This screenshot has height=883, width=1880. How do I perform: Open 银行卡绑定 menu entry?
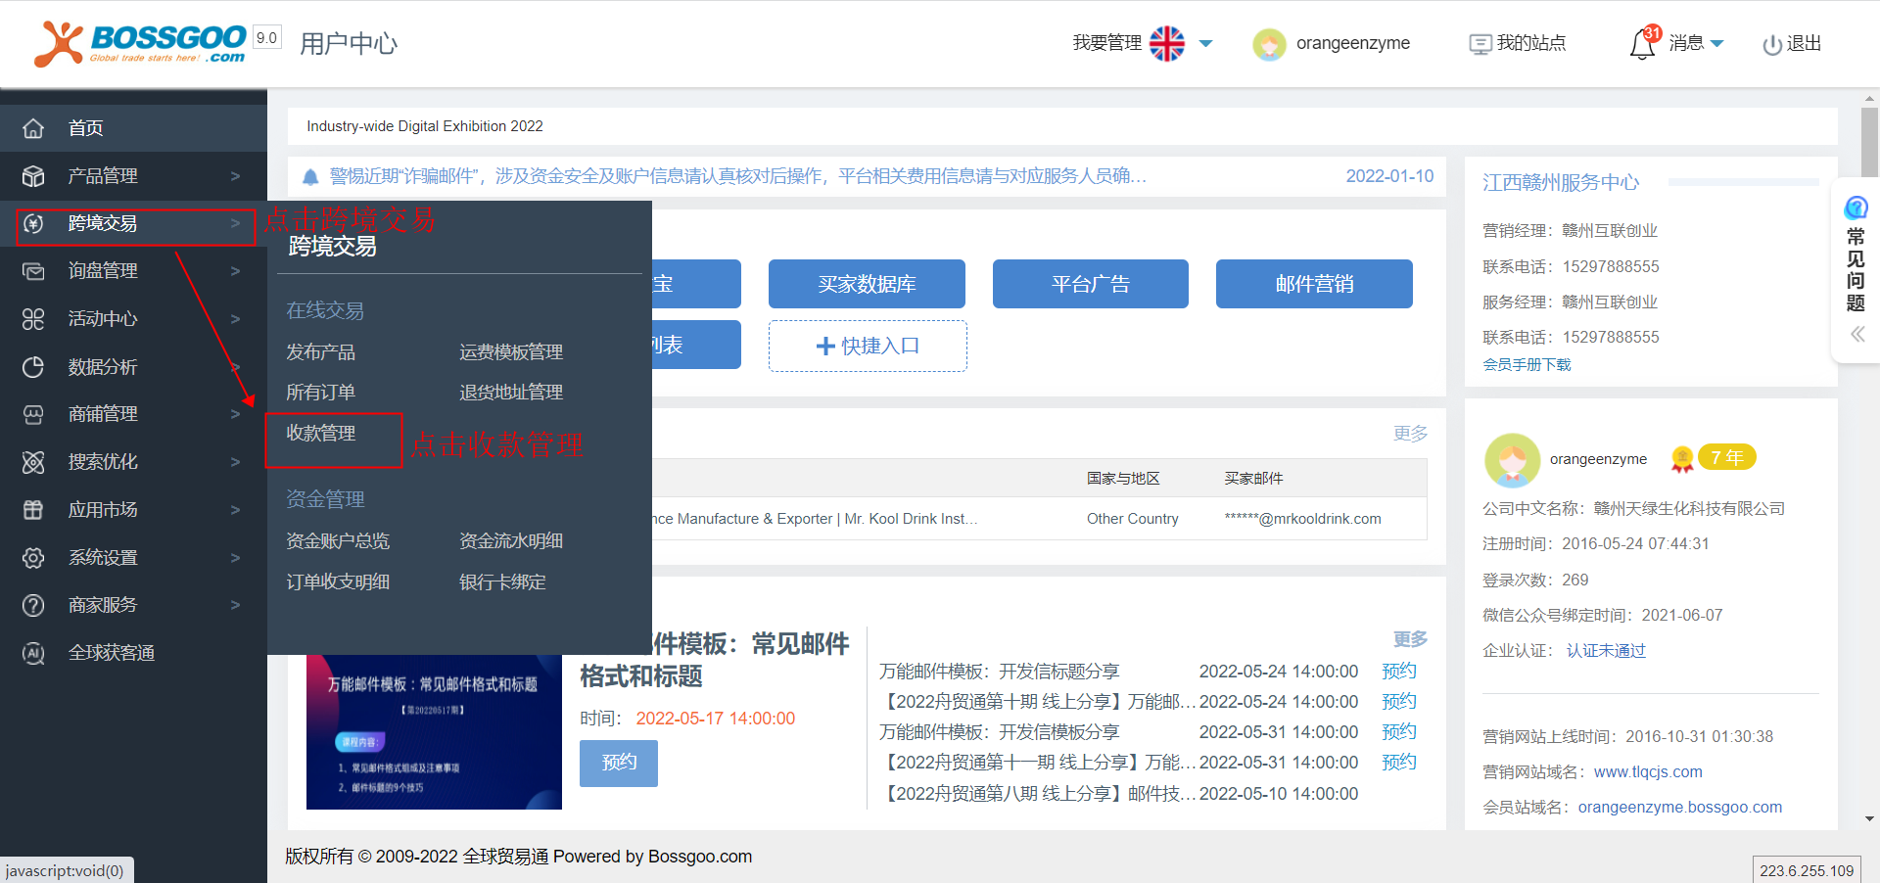(x=502, y=582)
